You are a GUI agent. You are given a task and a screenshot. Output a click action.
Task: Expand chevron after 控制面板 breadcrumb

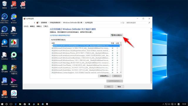[48, 23]
